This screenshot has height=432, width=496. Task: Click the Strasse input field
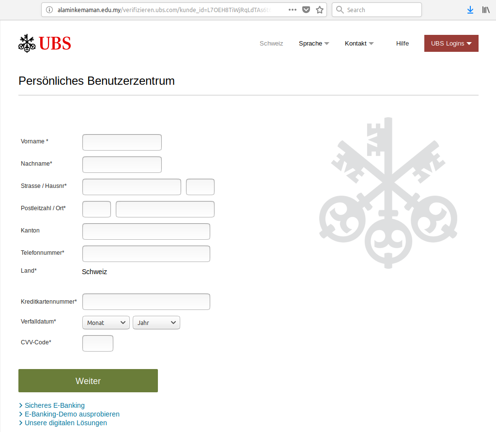pos(132,187)
